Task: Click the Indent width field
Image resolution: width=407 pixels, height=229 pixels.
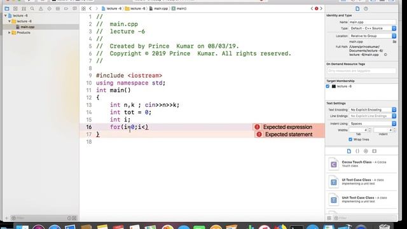Action: pos(383,130)
